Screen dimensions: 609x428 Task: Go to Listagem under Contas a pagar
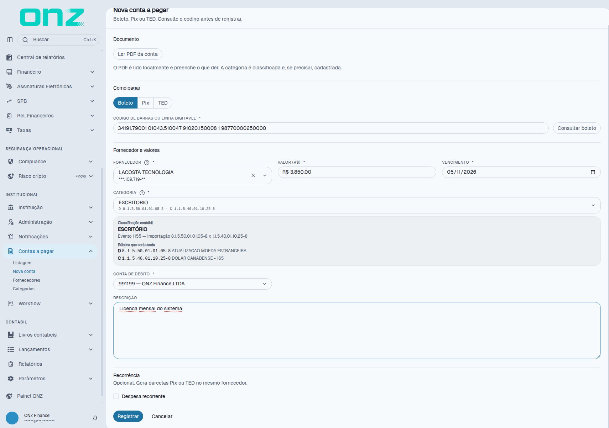pos(22,263)
